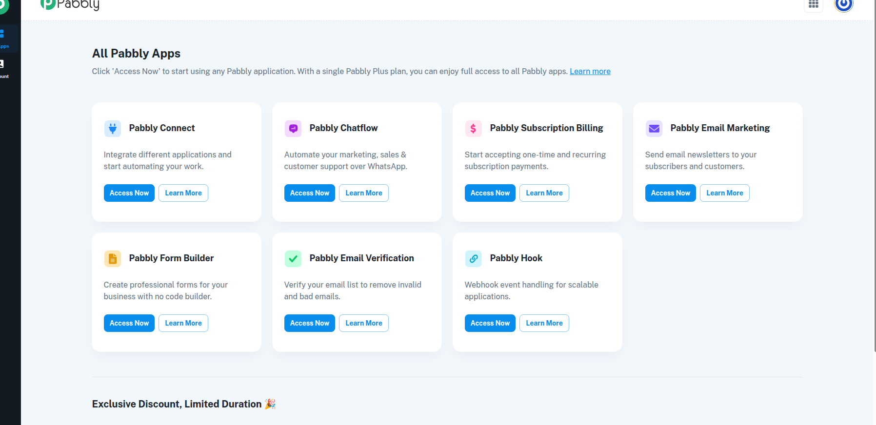
Task: Learn more about Pabbly Subscription Billing
Action: click(544, 193)
